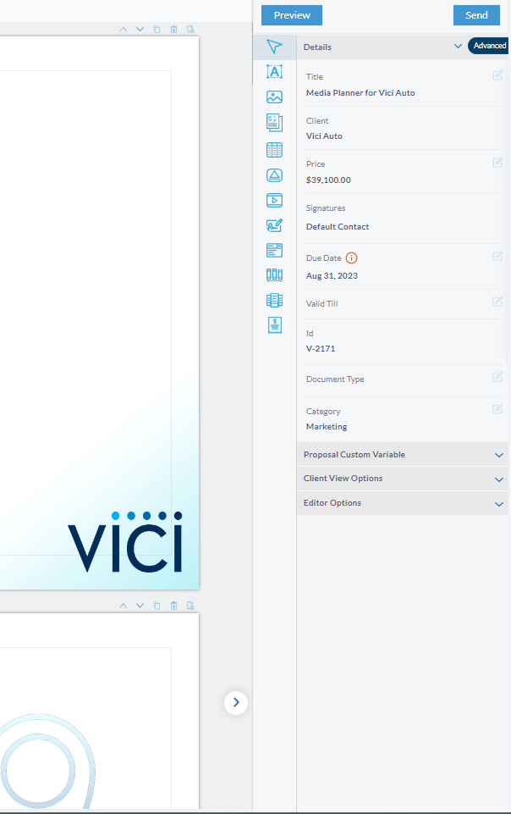The width and height of the screenshot is (511, 814).
Task: Edit the Category pencil icon
Action: pyautogui.click(x=497, y=409)
